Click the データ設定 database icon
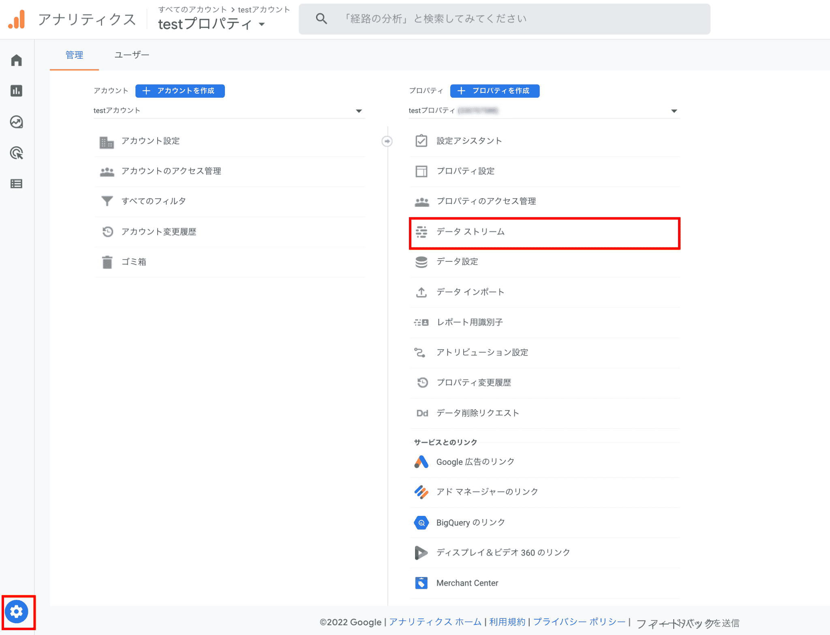 pyautogui.click(x=421, y=262)
